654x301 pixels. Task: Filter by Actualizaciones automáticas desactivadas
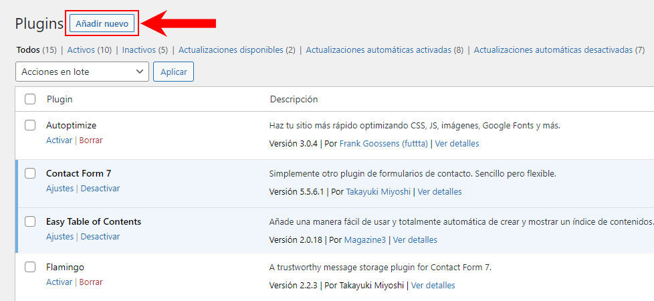tap(553, 50)
